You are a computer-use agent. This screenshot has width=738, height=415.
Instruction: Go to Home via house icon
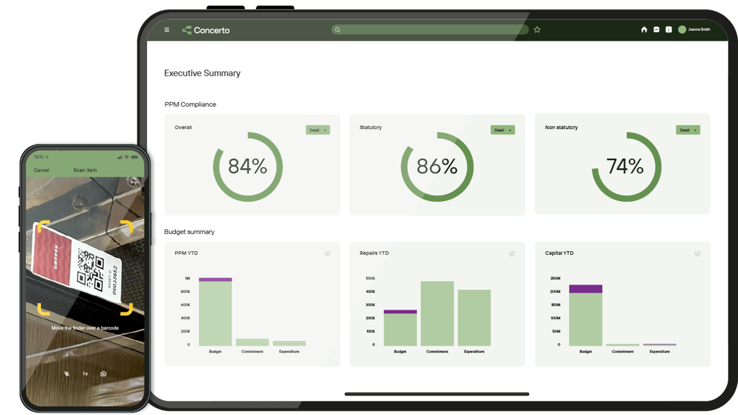(644, 29)
